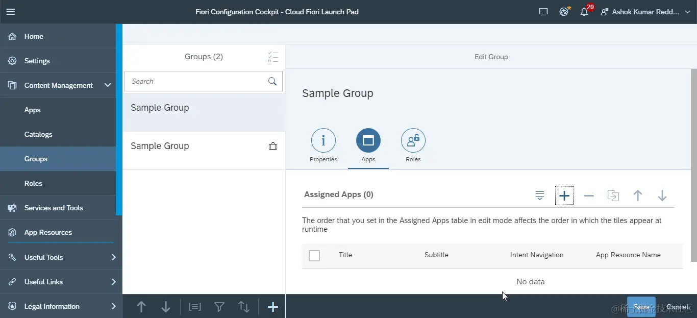The width and height of the screenshot is (697, 318).
Task: Tick the select-all checkbox in apps table
Action: pyautogui.click(x=314, y=256)
